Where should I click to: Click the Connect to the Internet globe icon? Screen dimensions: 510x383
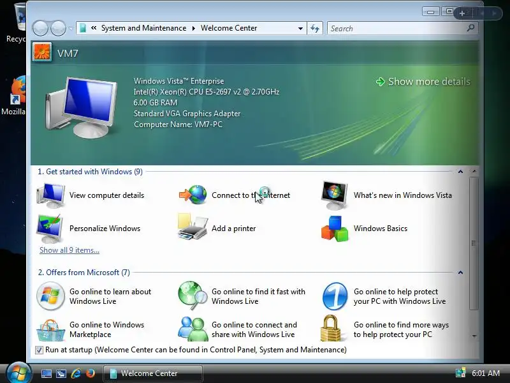tap(193, 195)
